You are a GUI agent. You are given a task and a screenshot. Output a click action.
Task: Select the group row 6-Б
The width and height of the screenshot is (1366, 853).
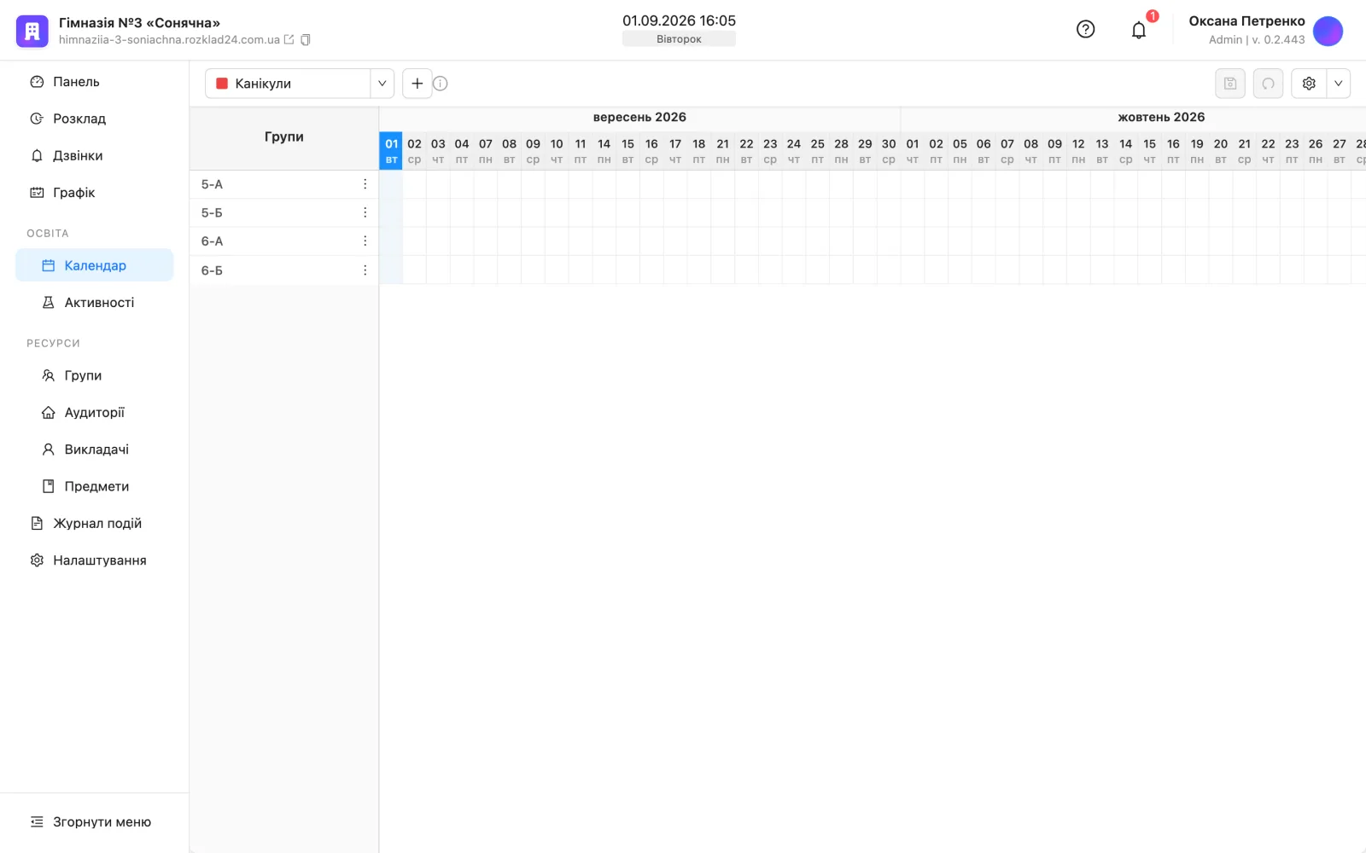[283, 270]
